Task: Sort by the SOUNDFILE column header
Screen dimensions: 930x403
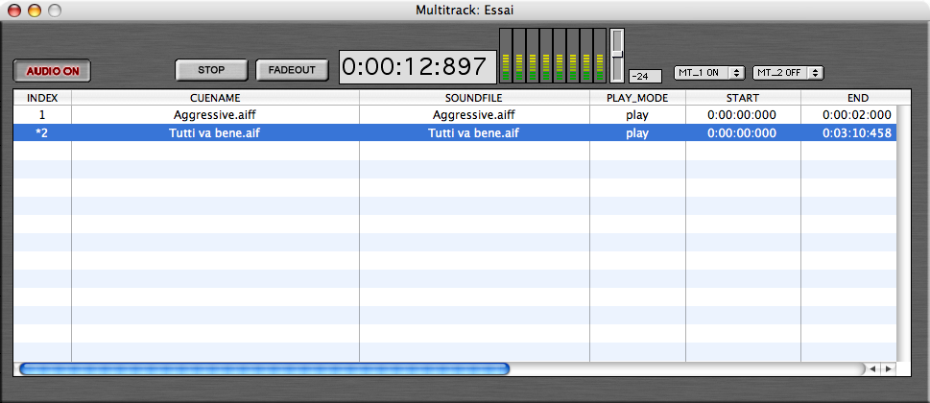Action: pyautogui.click(x=474, y=98)
